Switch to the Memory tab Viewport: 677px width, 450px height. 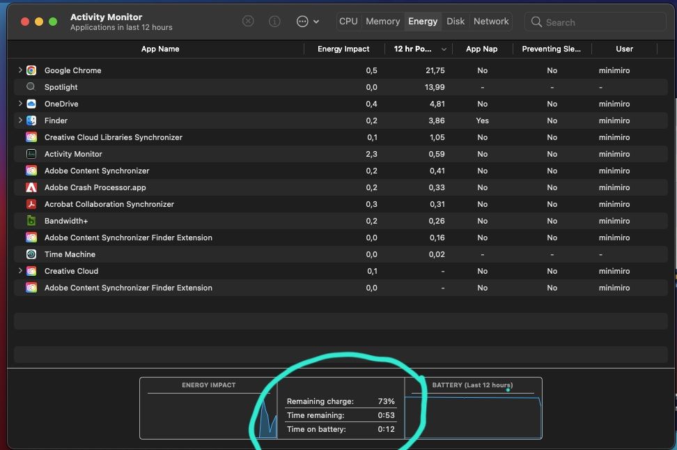(x=382, y=22)
